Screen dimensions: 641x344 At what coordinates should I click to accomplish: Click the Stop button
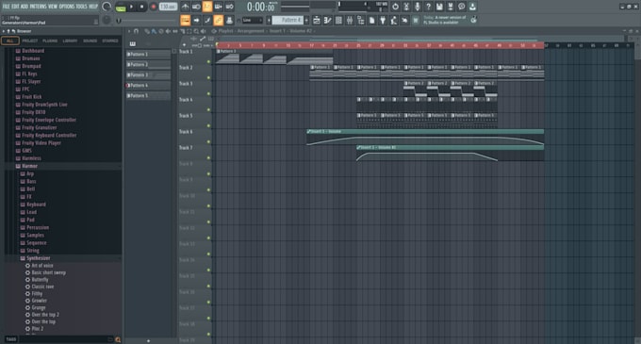pyautogui.click(x=141, y=7)
